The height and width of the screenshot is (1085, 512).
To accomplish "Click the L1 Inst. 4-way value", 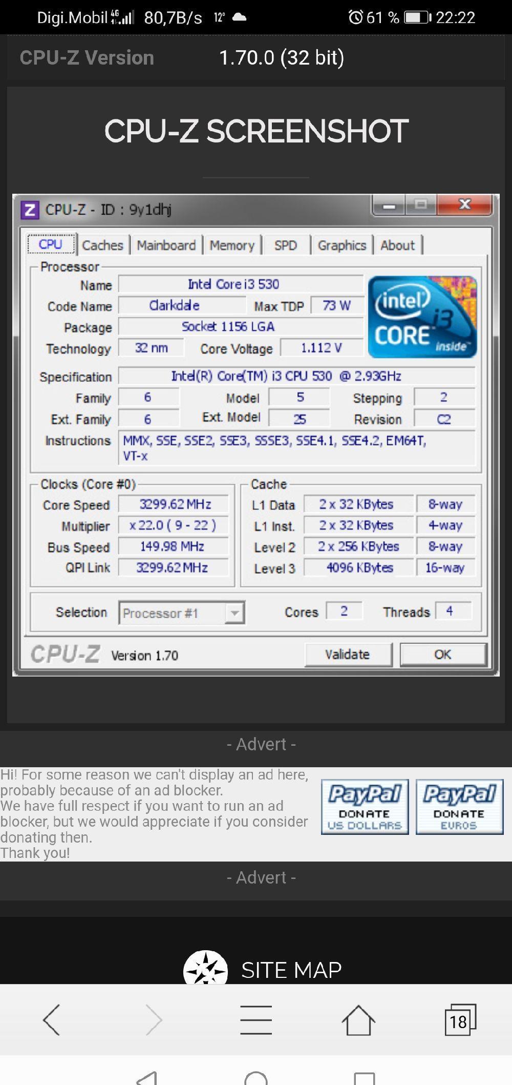I will tap(445, 525).
